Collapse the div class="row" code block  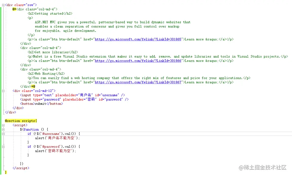tap(3, 5)
